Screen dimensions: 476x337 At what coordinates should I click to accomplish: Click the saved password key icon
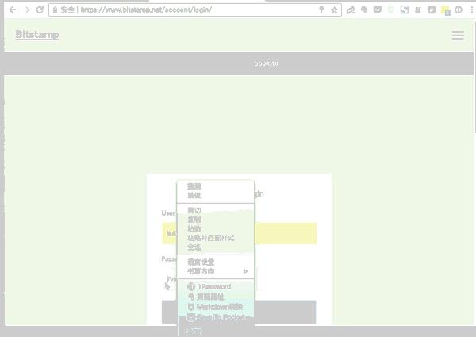coord(321,10)
